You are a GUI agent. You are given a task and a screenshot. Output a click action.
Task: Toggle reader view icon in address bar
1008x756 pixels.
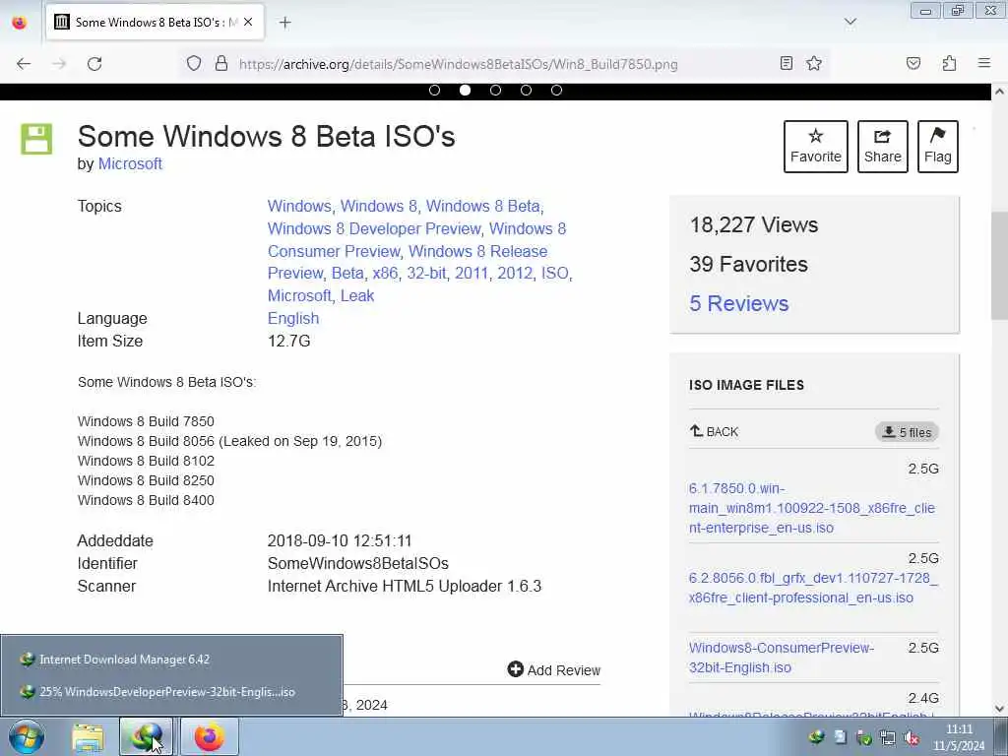[786, 63]
